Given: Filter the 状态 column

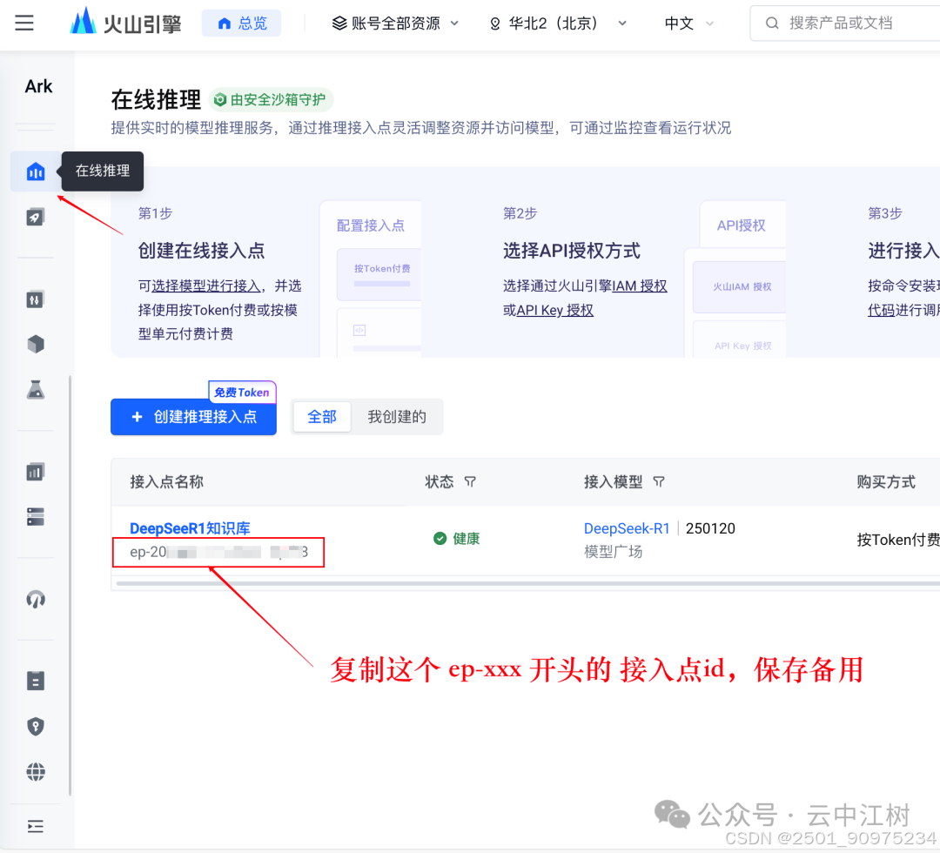Looking at the screenshot, I should 470,482.
